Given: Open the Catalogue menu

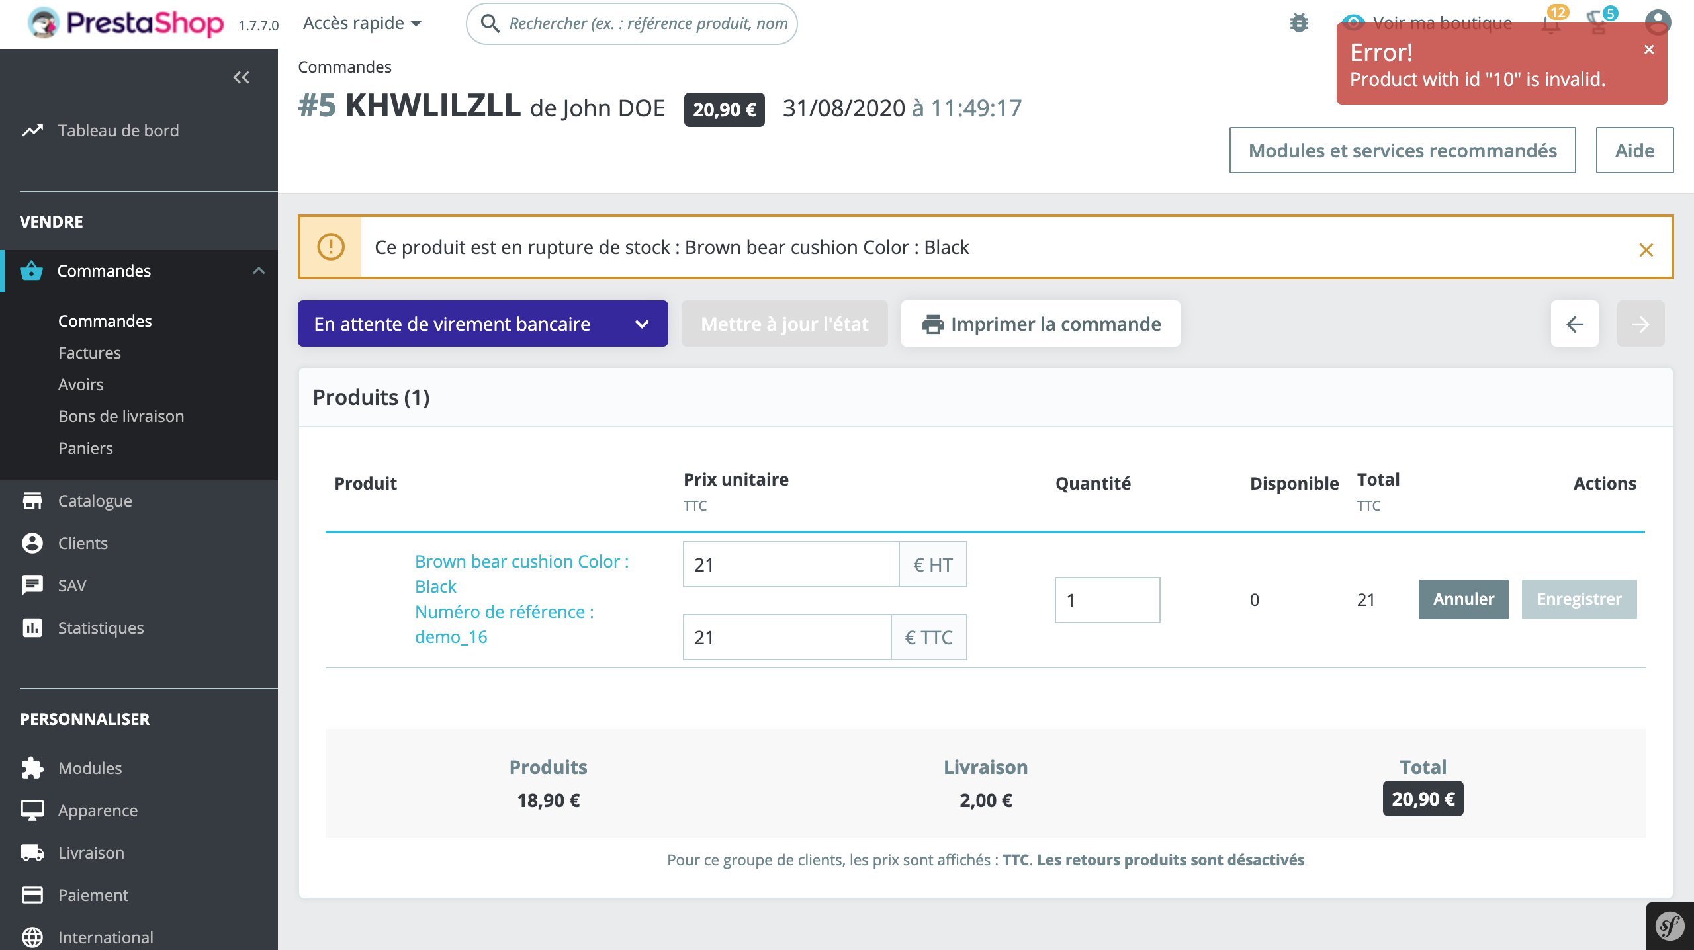Looking at the screenshot, I should [95, 501].
